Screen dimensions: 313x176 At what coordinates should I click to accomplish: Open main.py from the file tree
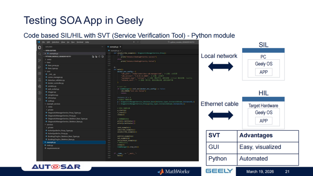pos(50,145)
